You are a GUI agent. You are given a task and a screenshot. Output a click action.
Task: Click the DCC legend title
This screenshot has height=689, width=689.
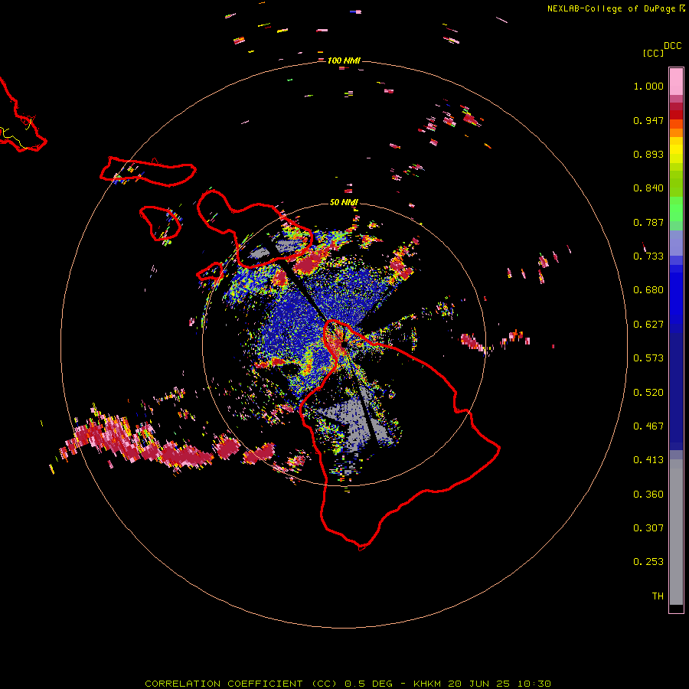(x=672, y=46)
